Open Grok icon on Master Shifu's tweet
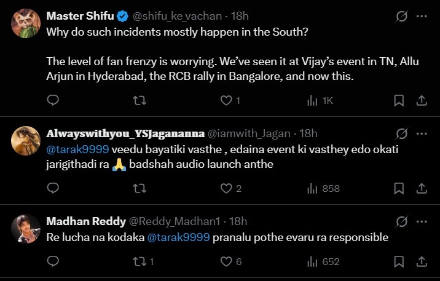Image resolution: width=440 pixels, height=281 pixels. (x=402, y=16)
